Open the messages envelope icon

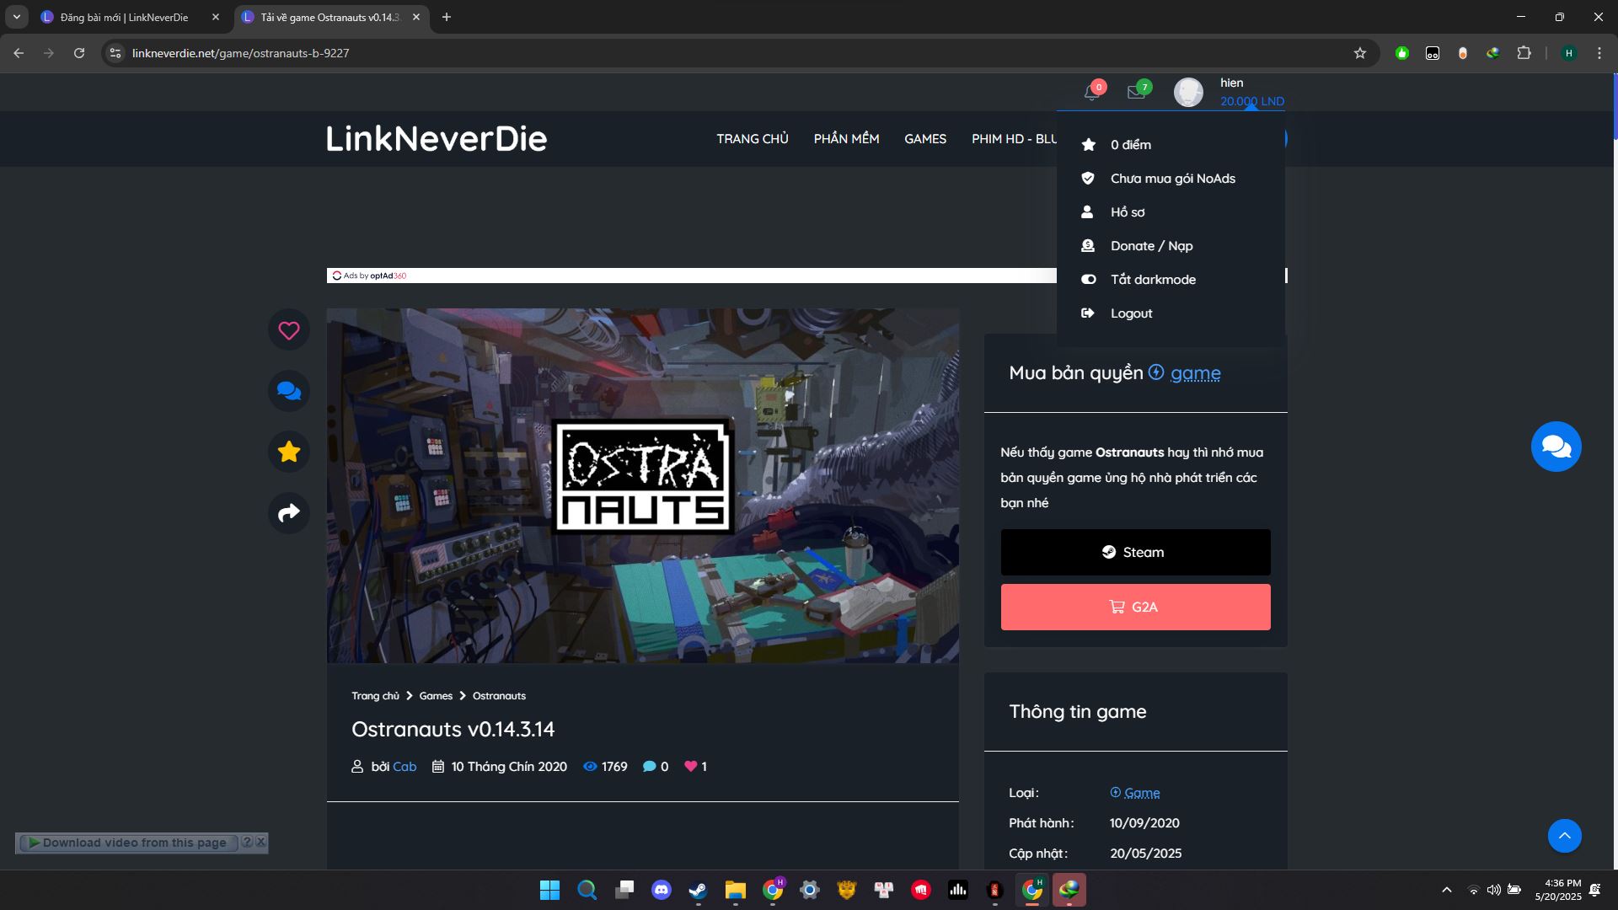click(1136, 93)
